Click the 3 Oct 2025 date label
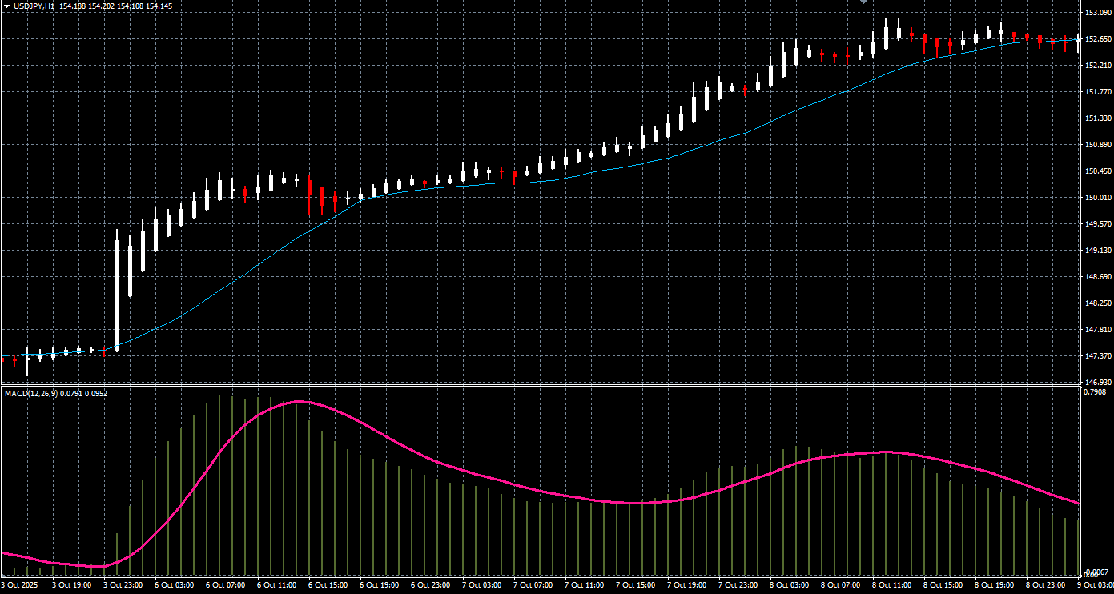 click(19, 585)
